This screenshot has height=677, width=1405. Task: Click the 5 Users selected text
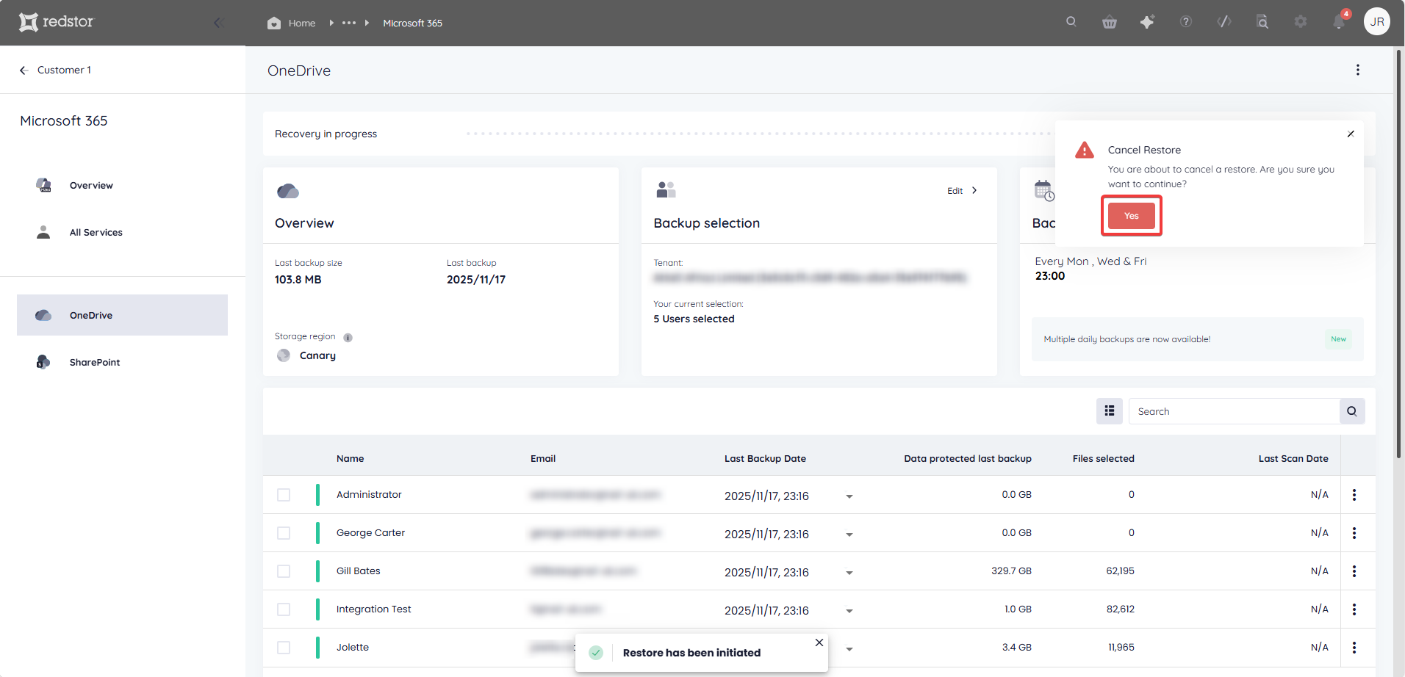(x=694, y=319)
